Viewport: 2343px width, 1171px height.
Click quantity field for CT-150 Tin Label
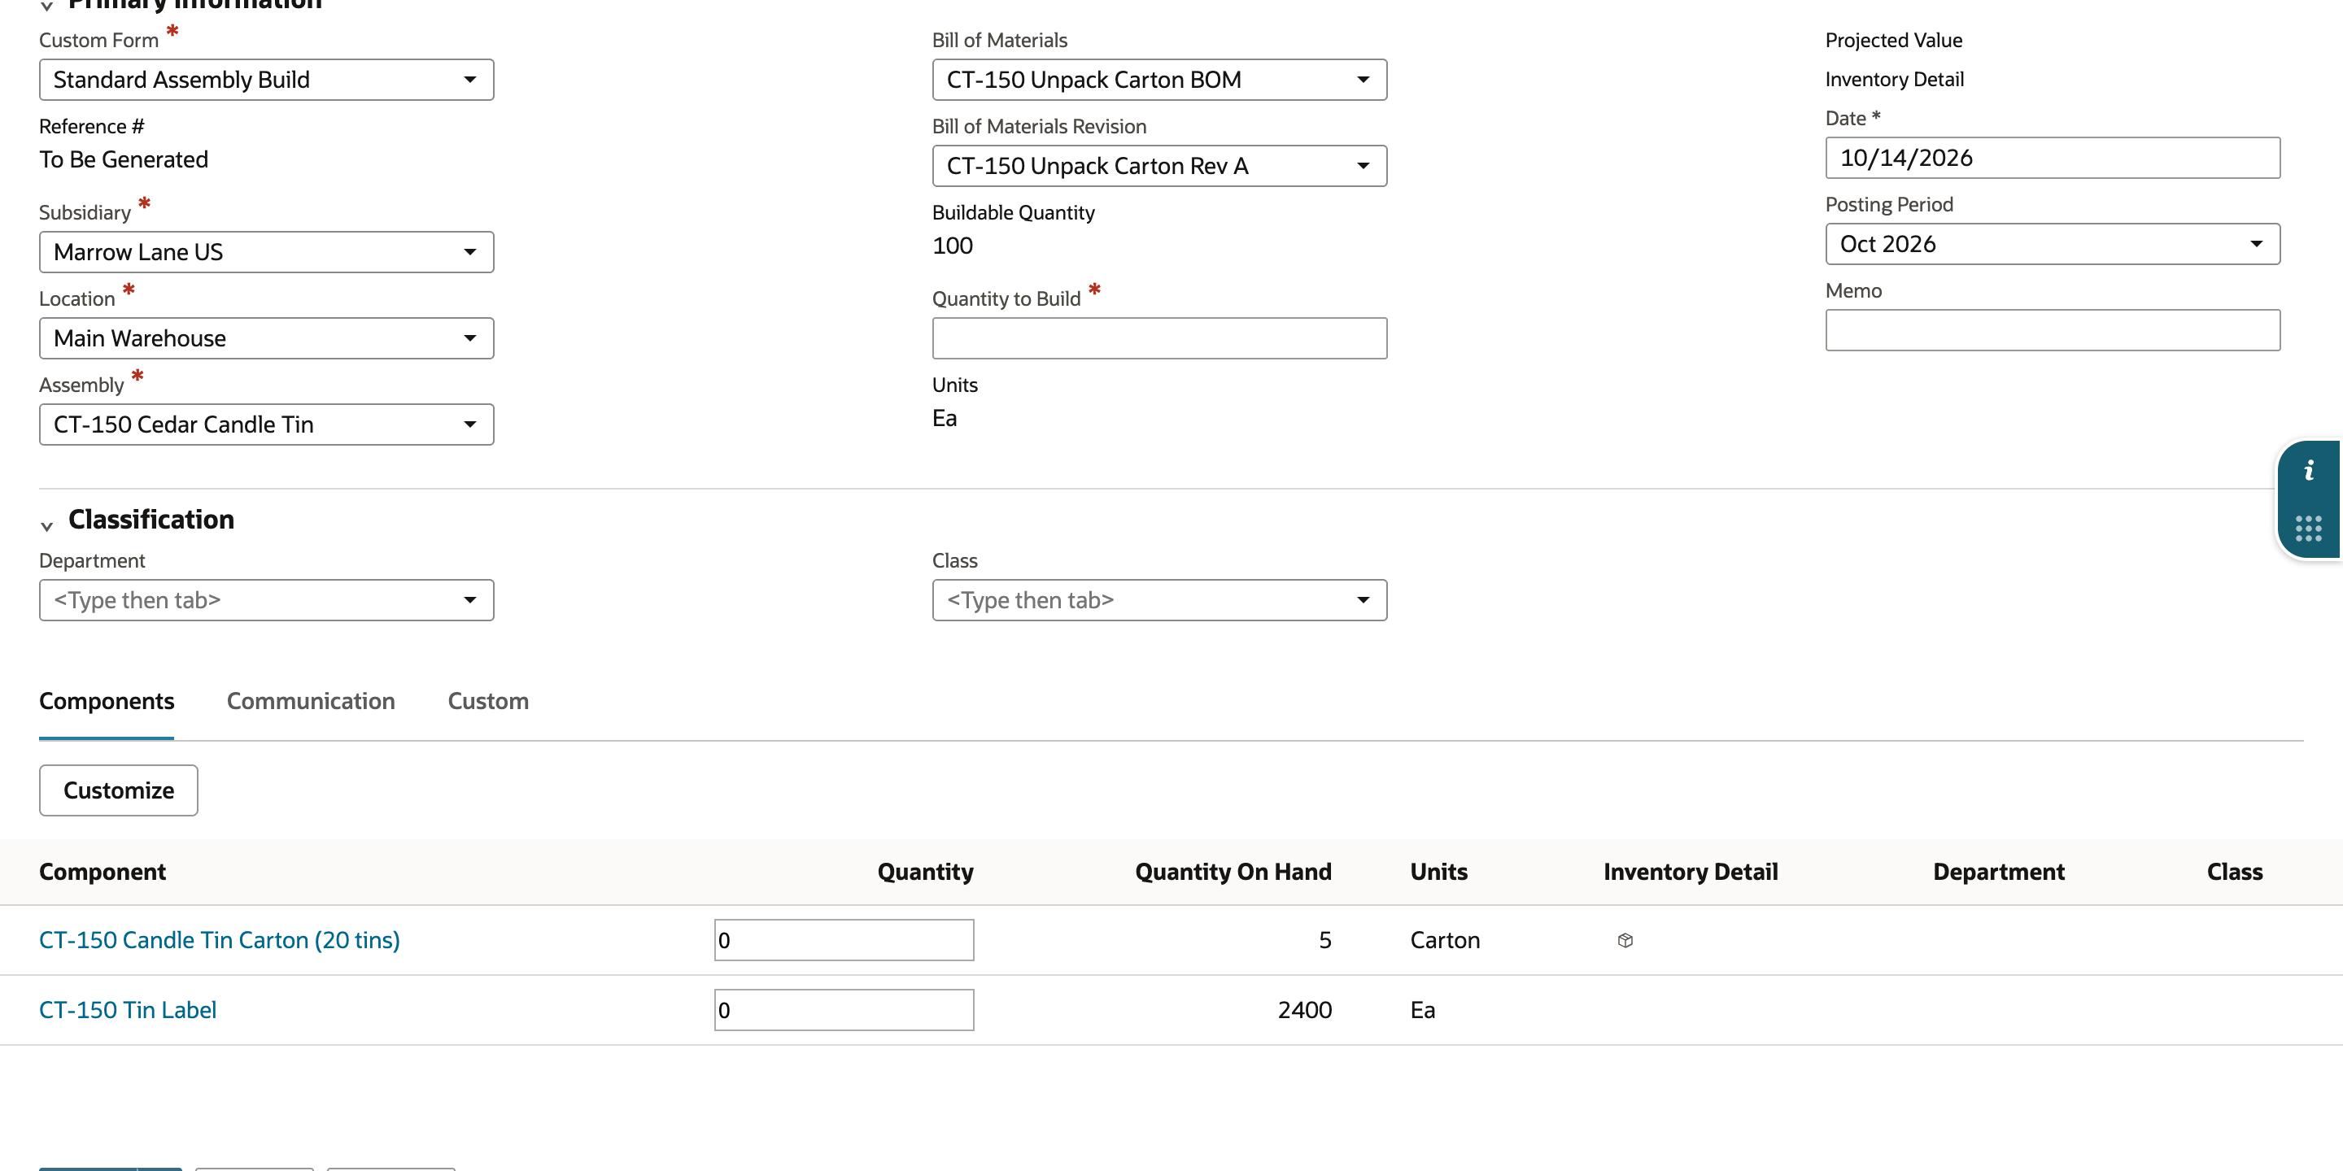coord(844,1010)
